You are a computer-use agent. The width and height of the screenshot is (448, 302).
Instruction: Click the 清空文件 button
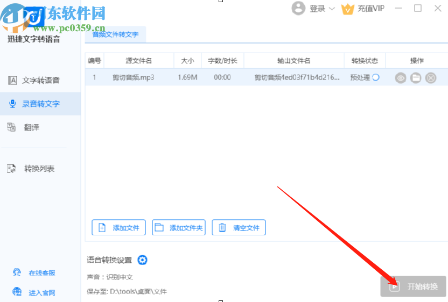[x=239, y=227]
